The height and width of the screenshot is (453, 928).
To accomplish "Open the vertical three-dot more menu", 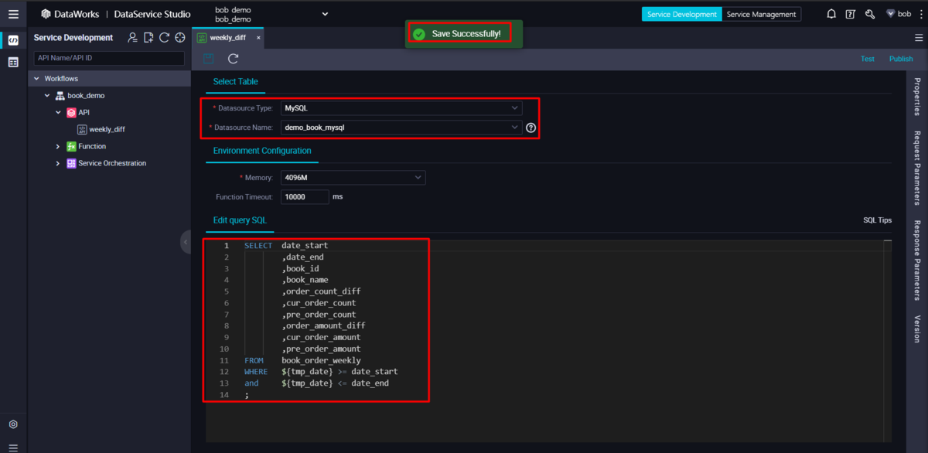I will point(919,14).
